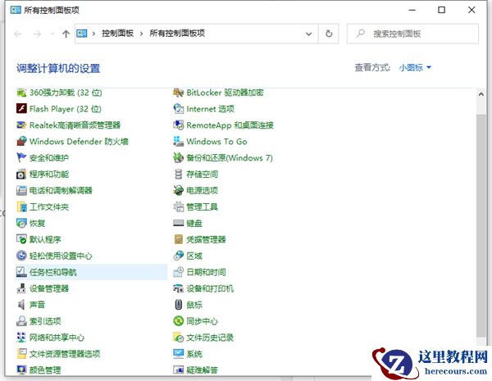Open the Flash Player (32 位) icon
Screen dimensions: 492x381
[21, 109]
